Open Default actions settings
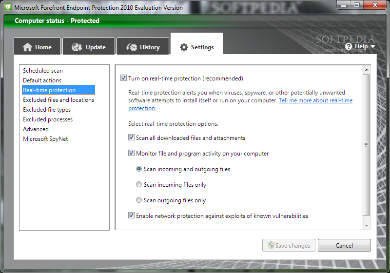This screenshot has width=390, height=273. tap(42, 80)
